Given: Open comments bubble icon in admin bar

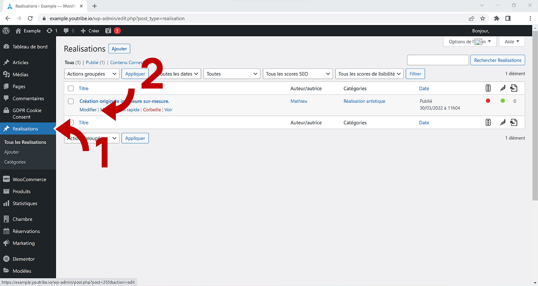Looking at the screenshot, I should [66, 31].
